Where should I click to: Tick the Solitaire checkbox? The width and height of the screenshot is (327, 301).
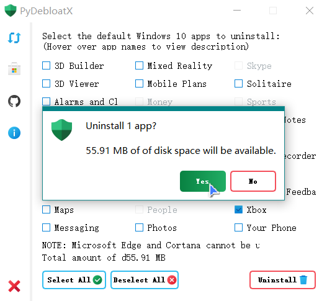[238, 83]
